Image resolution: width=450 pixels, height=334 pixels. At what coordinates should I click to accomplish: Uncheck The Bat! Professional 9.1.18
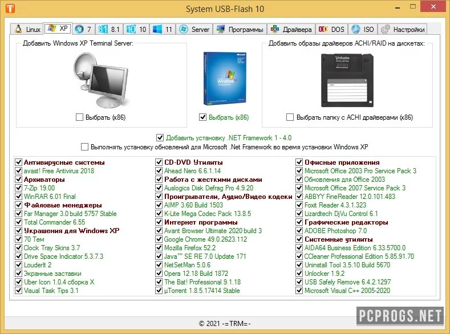tap(159, 282)
